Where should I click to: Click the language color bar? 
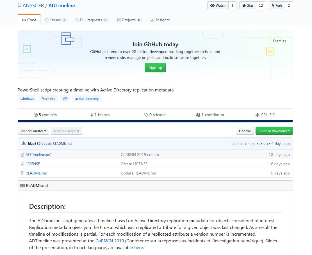pos(155,121)
